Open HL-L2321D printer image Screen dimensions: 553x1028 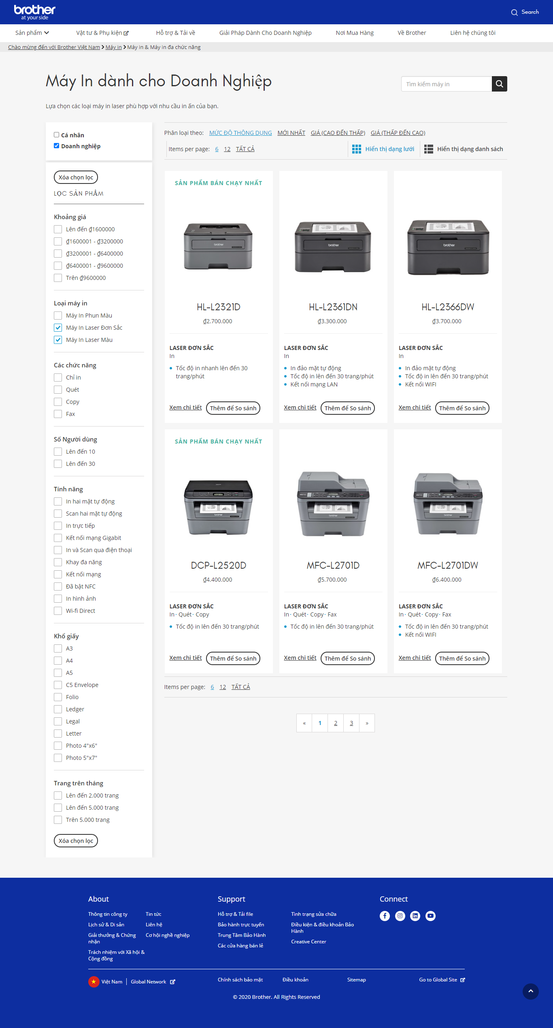(218, 246)
